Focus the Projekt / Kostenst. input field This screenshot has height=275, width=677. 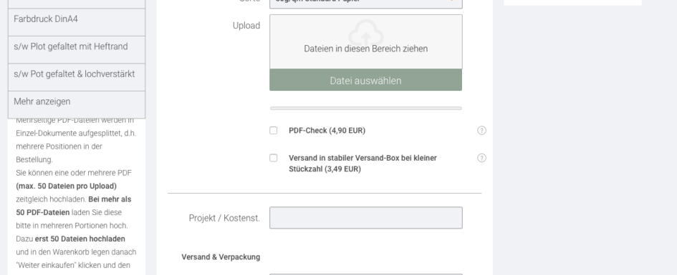point(365,218)
